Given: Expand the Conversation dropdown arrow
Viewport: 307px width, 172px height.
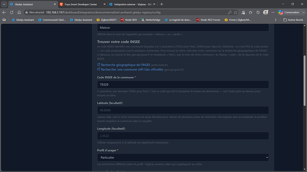Looking at the screenshot, I should pyautogui.click(x=303, y=12).
